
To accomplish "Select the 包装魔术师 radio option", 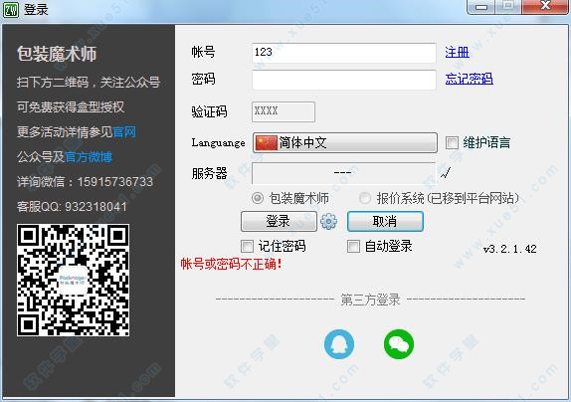I will tap(258, 198).
